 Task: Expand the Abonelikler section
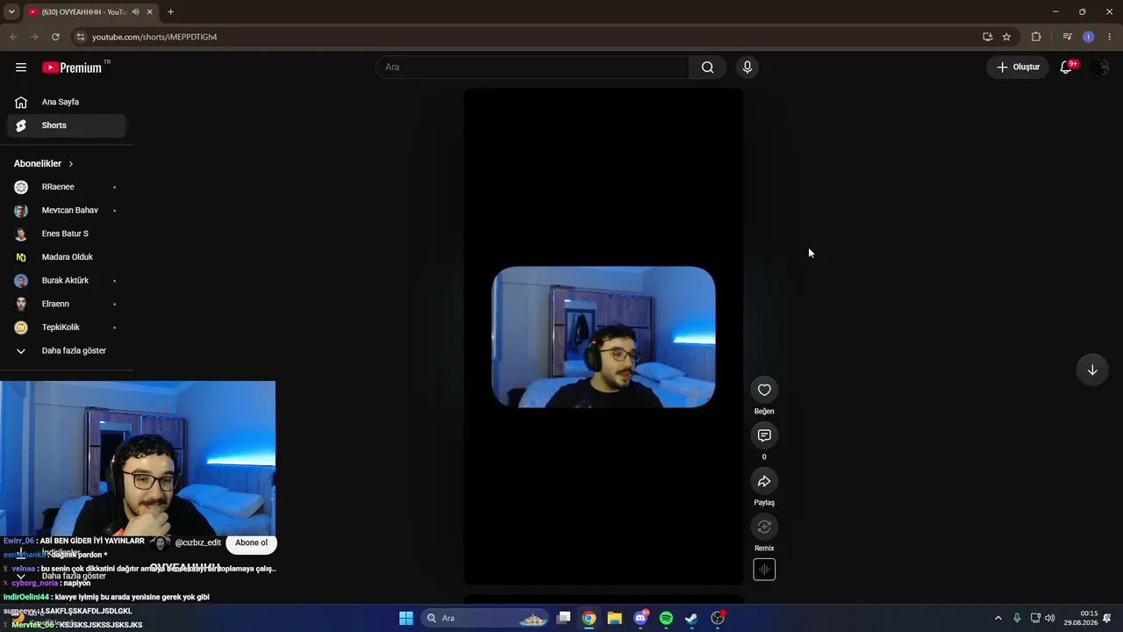click(x=44, y=164)
